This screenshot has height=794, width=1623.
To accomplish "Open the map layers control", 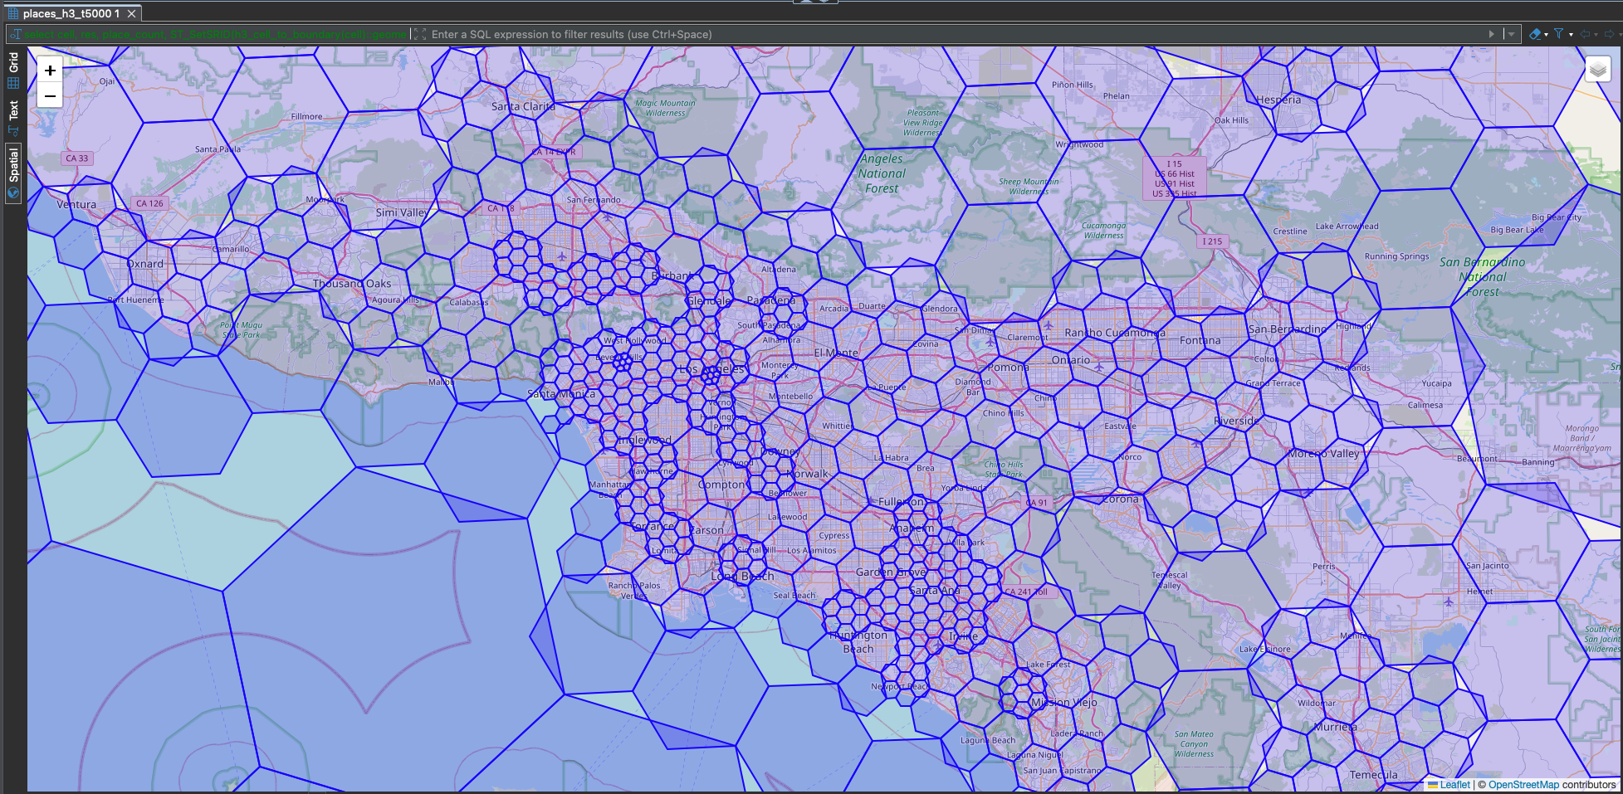I will 1597,70.
